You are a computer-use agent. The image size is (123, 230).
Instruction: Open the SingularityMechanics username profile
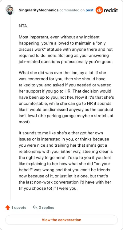click(38, 10)
